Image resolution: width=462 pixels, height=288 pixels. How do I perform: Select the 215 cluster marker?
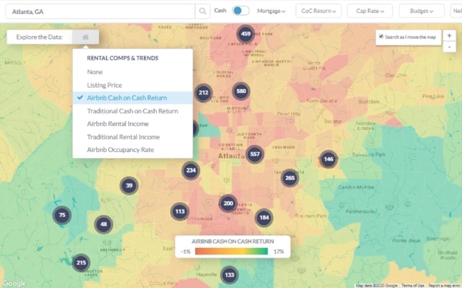[81, 263]
